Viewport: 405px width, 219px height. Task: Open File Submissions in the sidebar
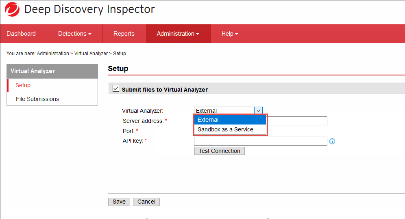[x=37, y=99]
